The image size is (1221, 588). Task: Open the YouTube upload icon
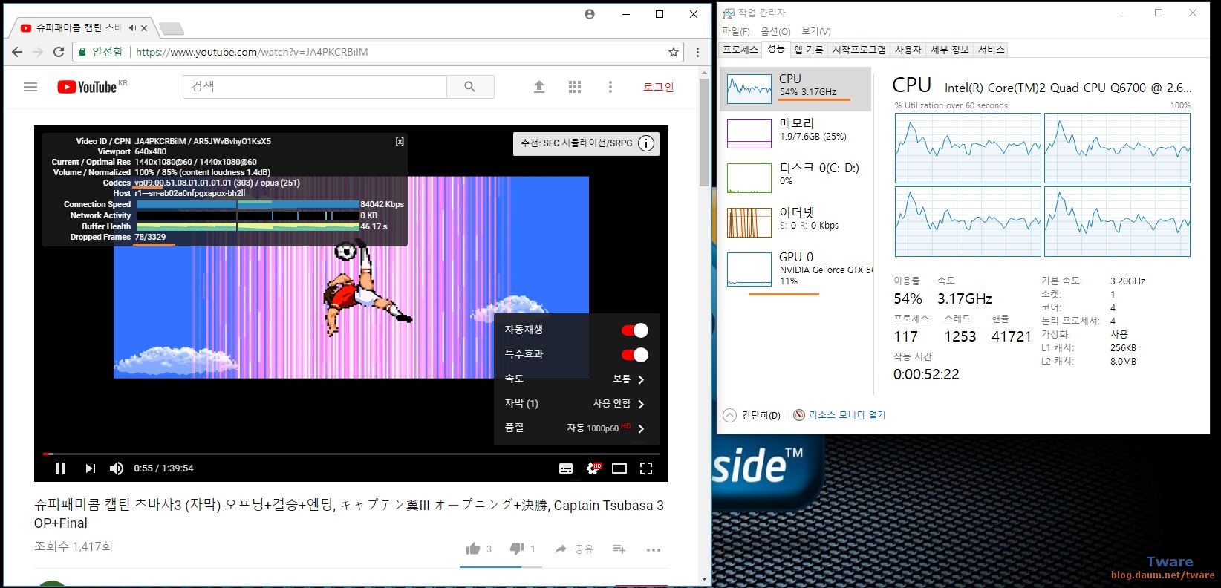click(539, 87)
